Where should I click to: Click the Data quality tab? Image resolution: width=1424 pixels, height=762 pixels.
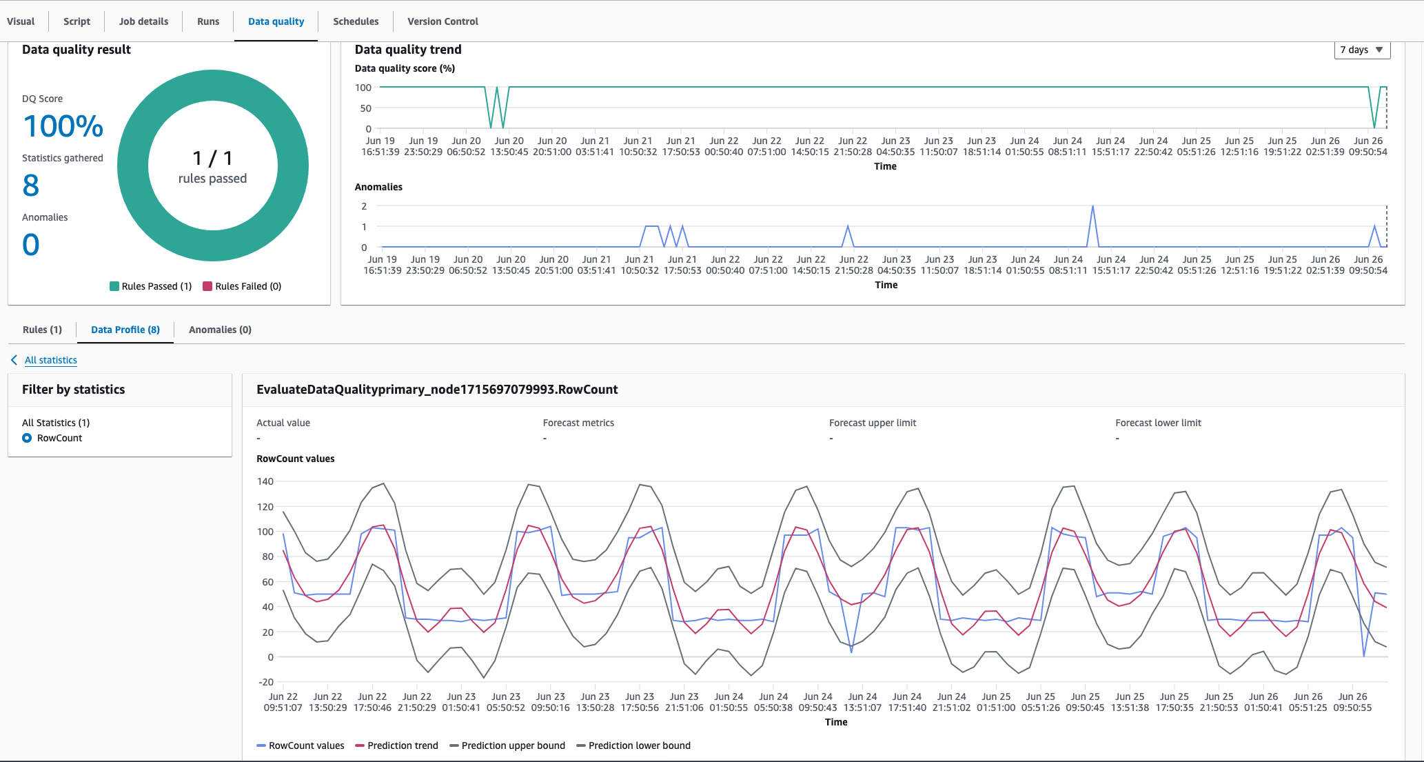coord(276,21)
